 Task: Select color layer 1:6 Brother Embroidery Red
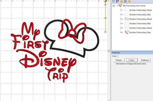tap(140, 32)
